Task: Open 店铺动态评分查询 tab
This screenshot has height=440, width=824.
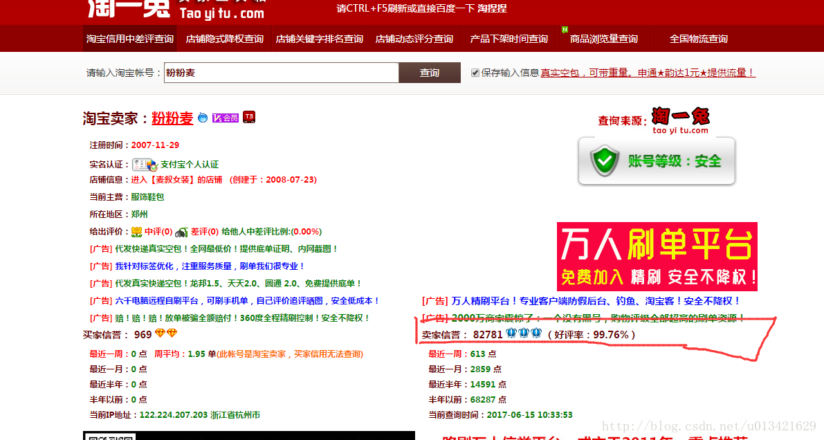Action: (x=414, y=39)
